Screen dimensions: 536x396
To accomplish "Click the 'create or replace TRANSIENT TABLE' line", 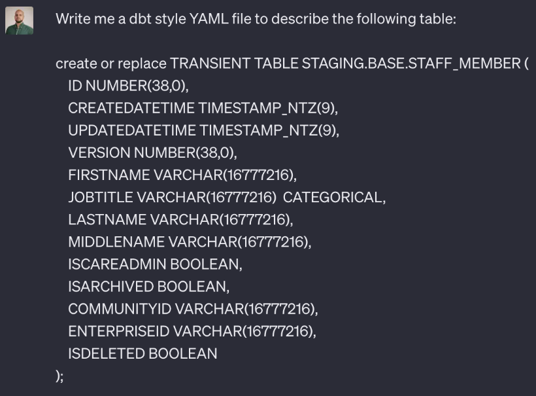I will (x=176, y=63).
